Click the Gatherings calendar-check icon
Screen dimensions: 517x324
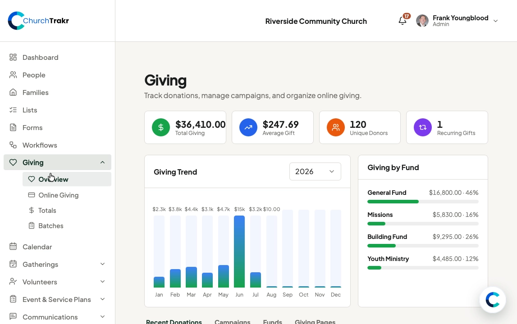click(13, 264)
